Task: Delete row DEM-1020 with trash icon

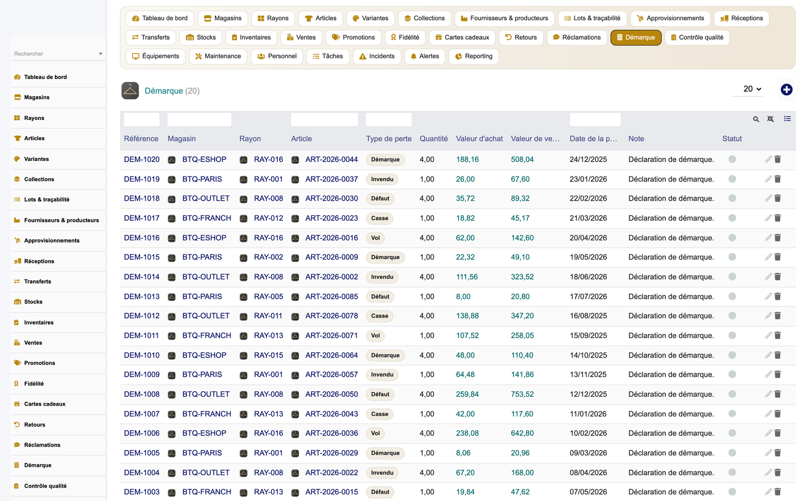Action: (x=777, y=160)
